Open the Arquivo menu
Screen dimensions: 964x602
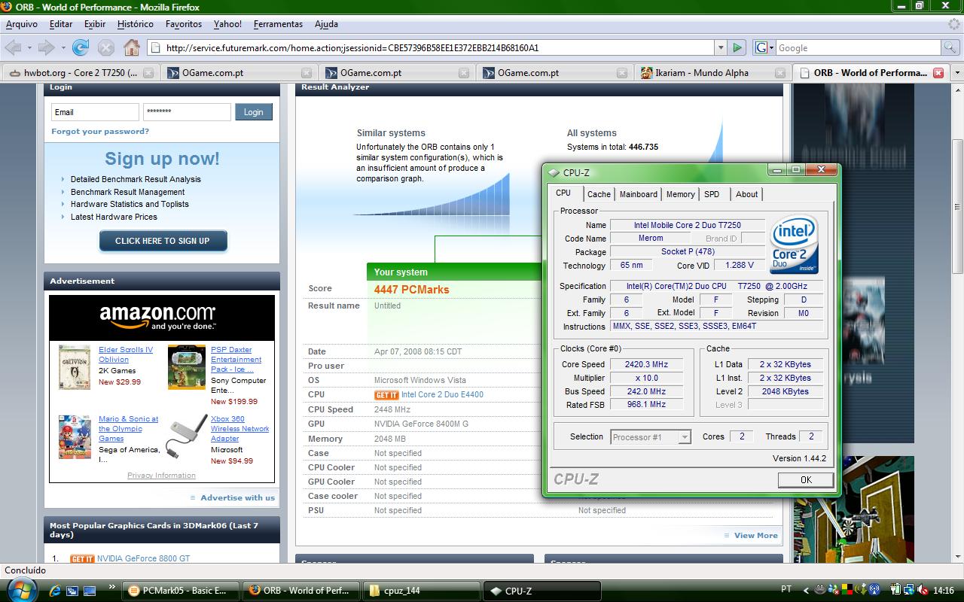22,24
